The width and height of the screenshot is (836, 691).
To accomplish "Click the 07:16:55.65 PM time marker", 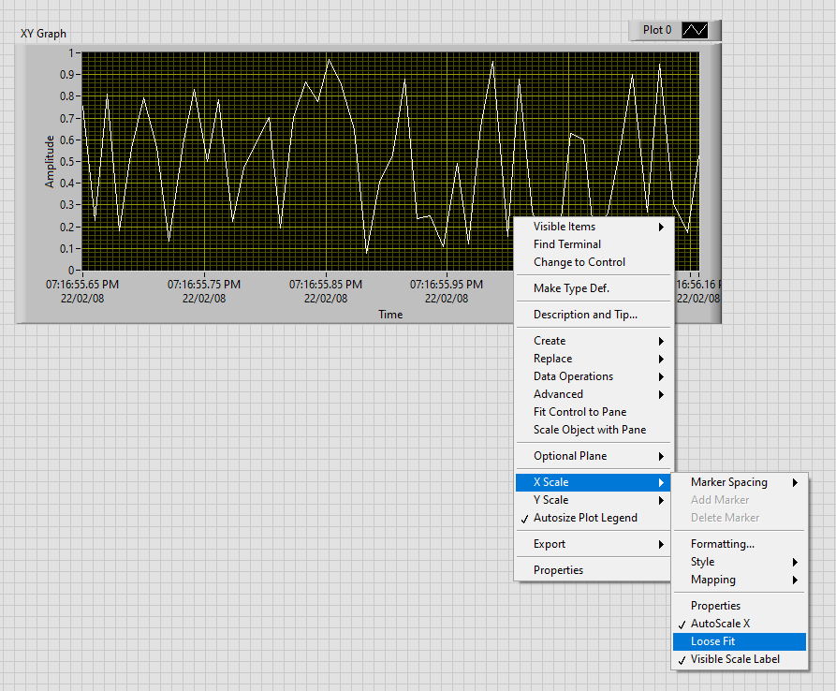I will (x=82, y=291).
